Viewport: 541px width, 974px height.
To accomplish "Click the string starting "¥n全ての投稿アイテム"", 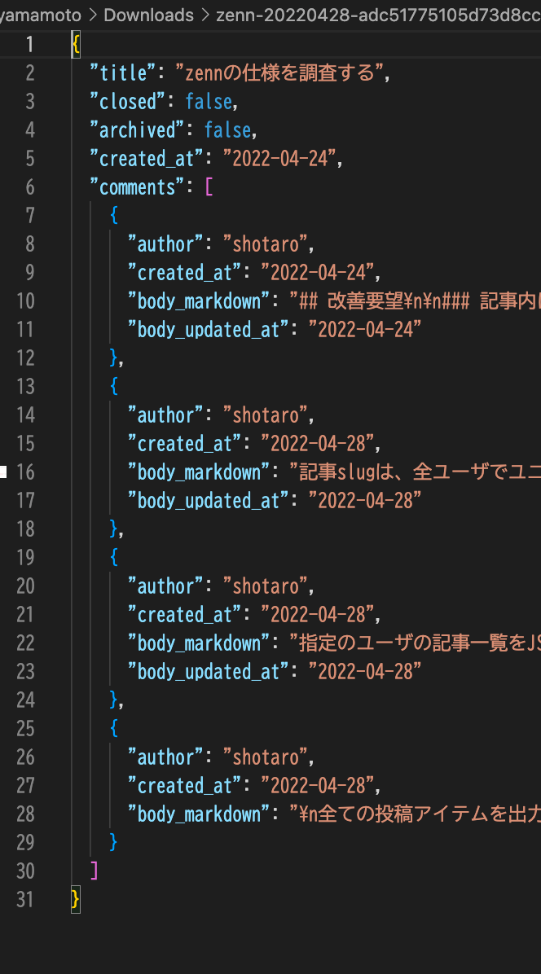I will [416, 814].
